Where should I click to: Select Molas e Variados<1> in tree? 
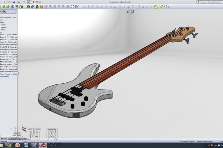pyautogui.click(x=9, y=62)
